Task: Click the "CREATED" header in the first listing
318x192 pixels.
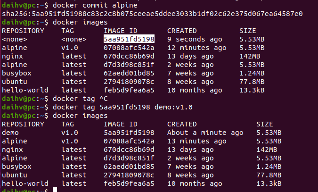Action: [181, 30]
